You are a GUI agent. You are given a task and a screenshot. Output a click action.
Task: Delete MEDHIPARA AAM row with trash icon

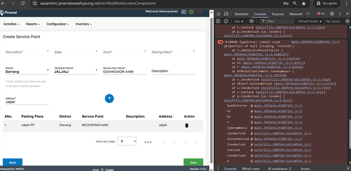click(187, 125)
